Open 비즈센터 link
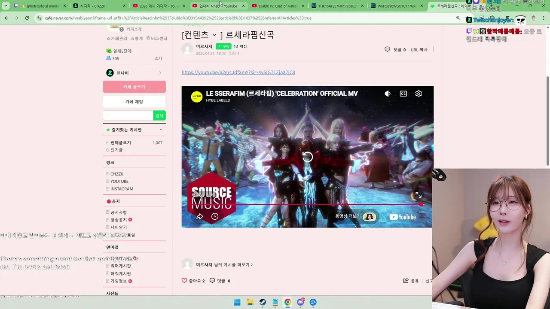This screenshot has width=550, height=309. [x=156, y=38]
